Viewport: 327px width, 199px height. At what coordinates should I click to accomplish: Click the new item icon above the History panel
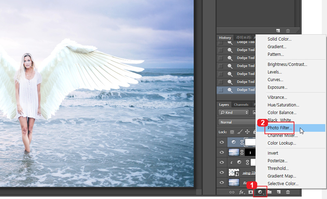[x=278, y=31]
